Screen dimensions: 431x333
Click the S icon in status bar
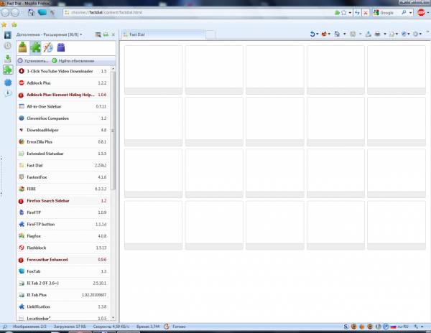[x=346, y=327]
